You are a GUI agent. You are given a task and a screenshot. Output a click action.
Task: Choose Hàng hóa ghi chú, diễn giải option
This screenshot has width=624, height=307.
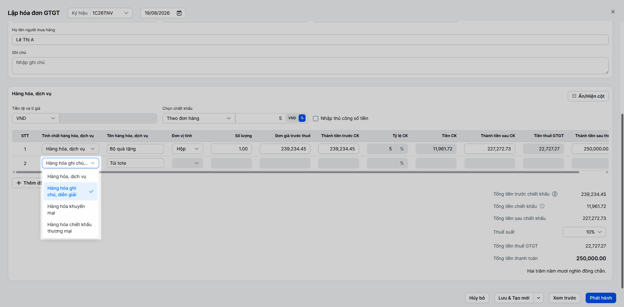pyautogui.click(x=71, y=191)
